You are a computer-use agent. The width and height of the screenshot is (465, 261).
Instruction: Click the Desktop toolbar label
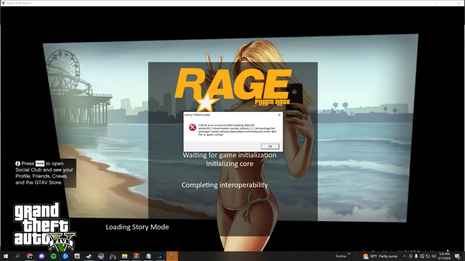tap(341, 256)
